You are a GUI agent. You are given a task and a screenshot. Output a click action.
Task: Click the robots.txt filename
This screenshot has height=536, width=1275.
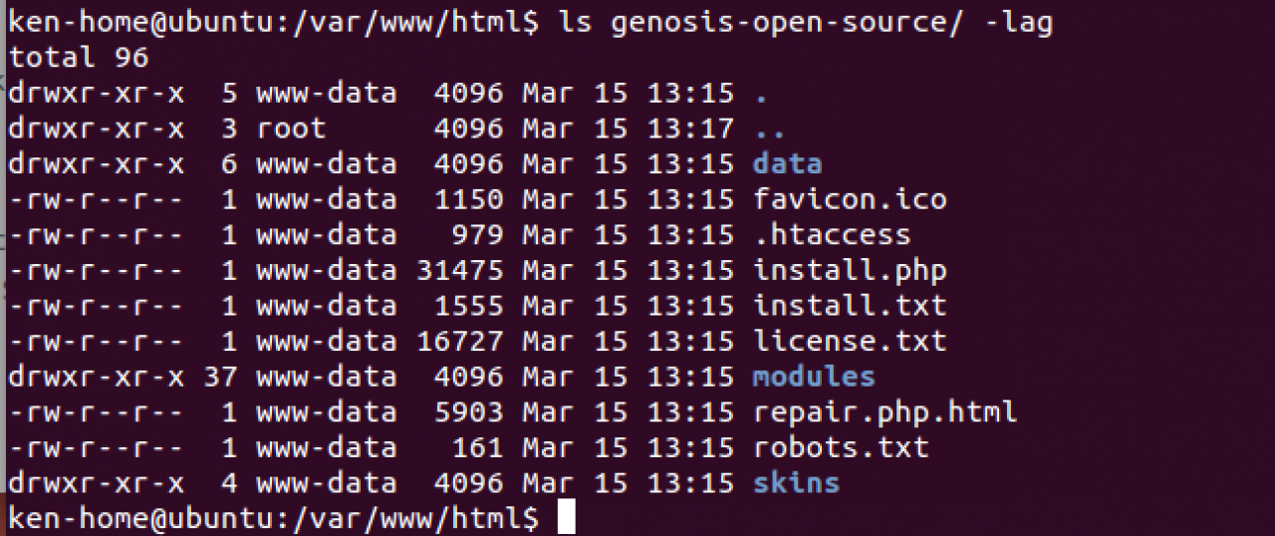(840, 447)
